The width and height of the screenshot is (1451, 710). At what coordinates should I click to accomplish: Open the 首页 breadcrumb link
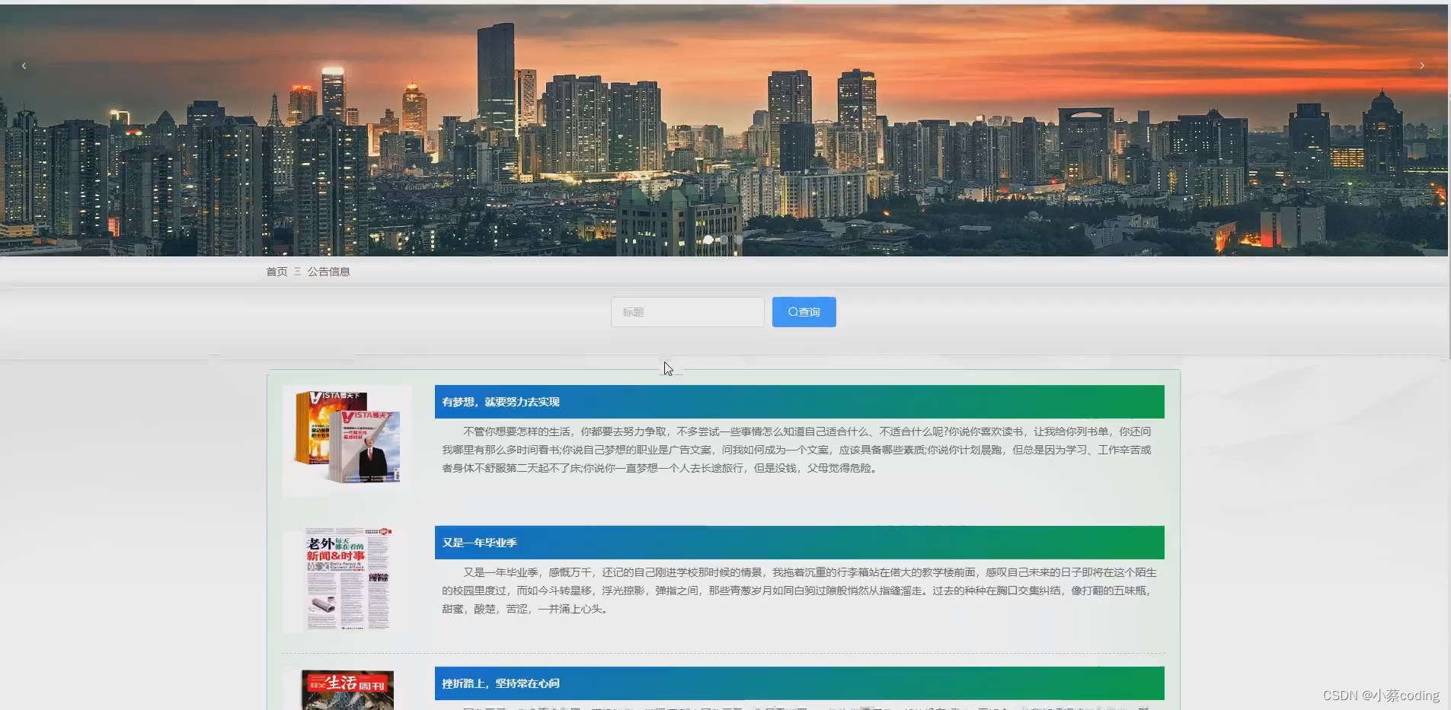tap(276, 272)
